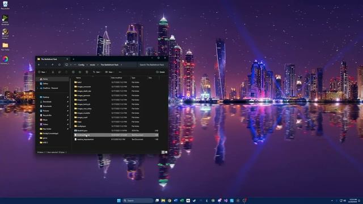Select the colorful round desktop icon
The image size is (363, 204).
(5, 60)
